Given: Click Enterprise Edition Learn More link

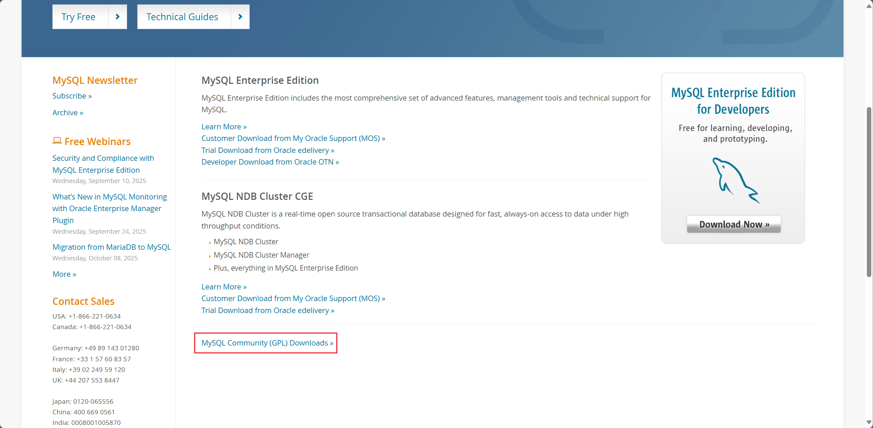Looking at the screenshot, I should tap(224, 127).
